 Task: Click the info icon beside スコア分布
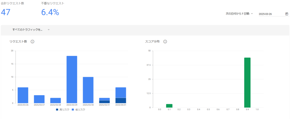[165, 42]
